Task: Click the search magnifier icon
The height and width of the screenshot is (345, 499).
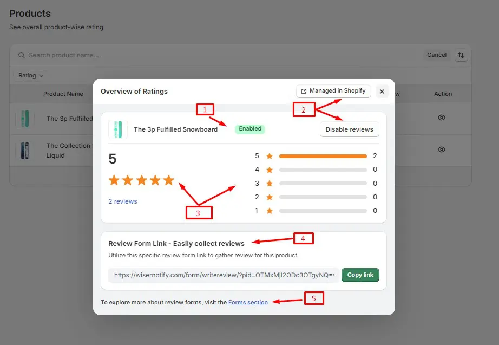Action: (22, 55)
